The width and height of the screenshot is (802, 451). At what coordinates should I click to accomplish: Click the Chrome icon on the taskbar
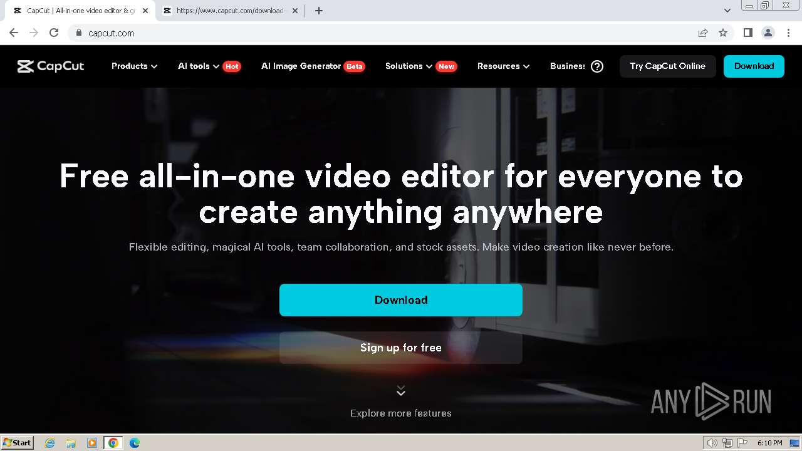click(113, 443)
